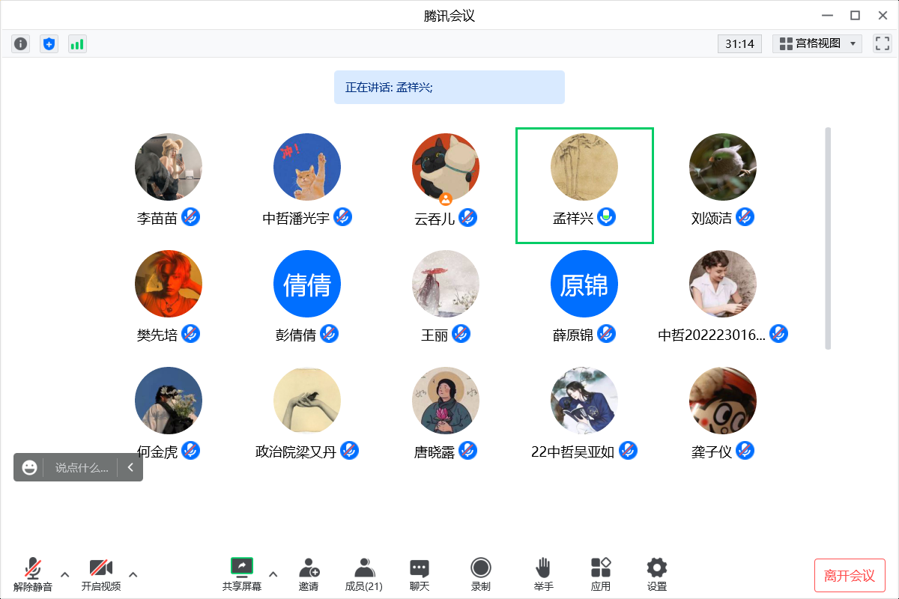Turn on the video camera
899x599 pixels.
[x=101, y=574]
